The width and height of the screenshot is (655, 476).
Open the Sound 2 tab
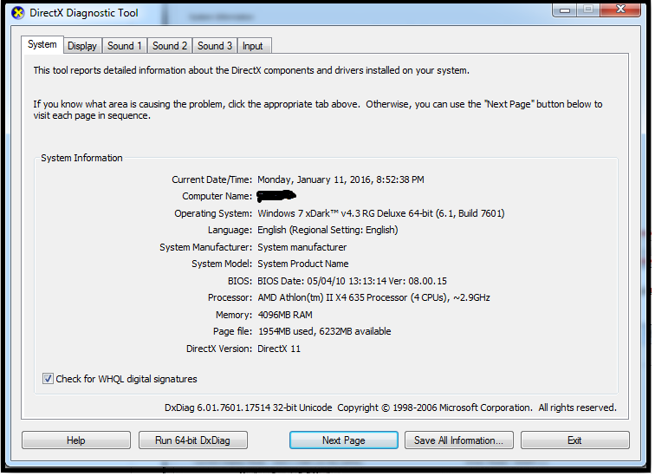pos(170,46)
